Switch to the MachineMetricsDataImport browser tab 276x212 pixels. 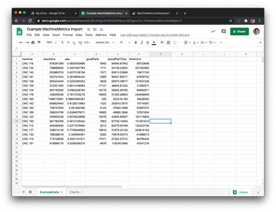[153, 13]
